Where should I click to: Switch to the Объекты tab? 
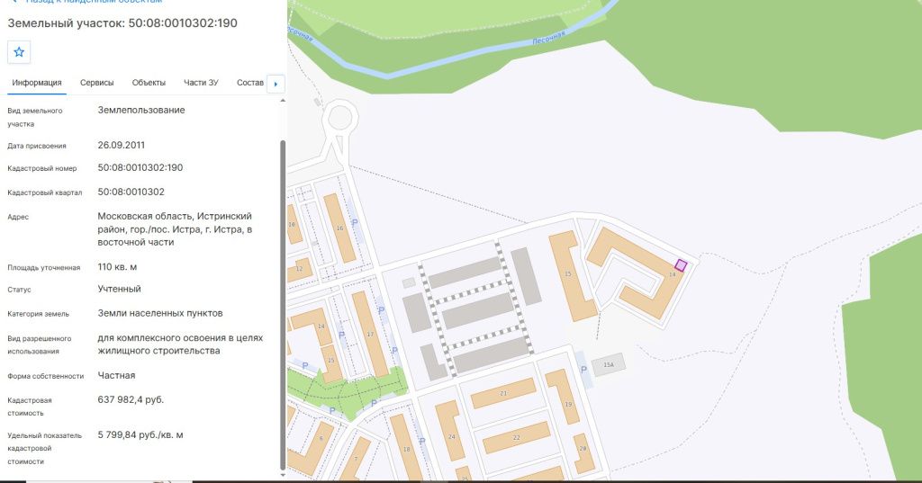[x=149, y=83]
